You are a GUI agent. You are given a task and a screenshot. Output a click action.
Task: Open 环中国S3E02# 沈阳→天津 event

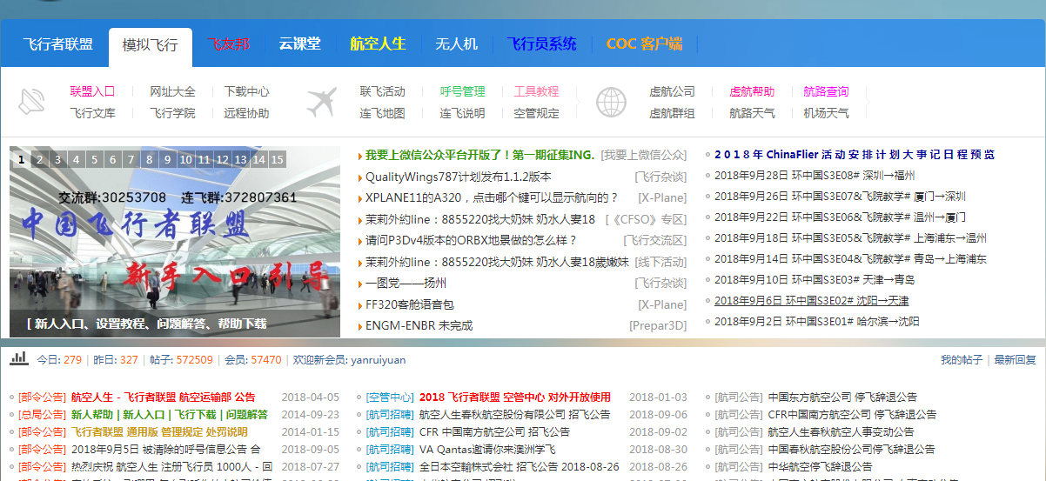(x=811, y=300)
